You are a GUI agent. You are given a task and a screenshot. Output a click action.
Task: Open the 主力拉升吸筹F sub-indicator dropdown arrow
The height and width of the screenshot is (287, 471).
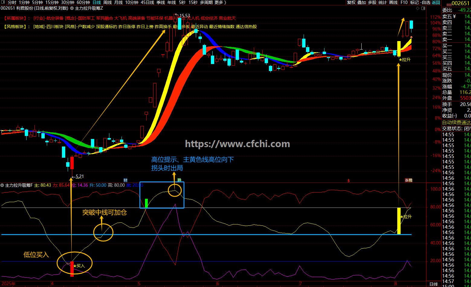2,185
